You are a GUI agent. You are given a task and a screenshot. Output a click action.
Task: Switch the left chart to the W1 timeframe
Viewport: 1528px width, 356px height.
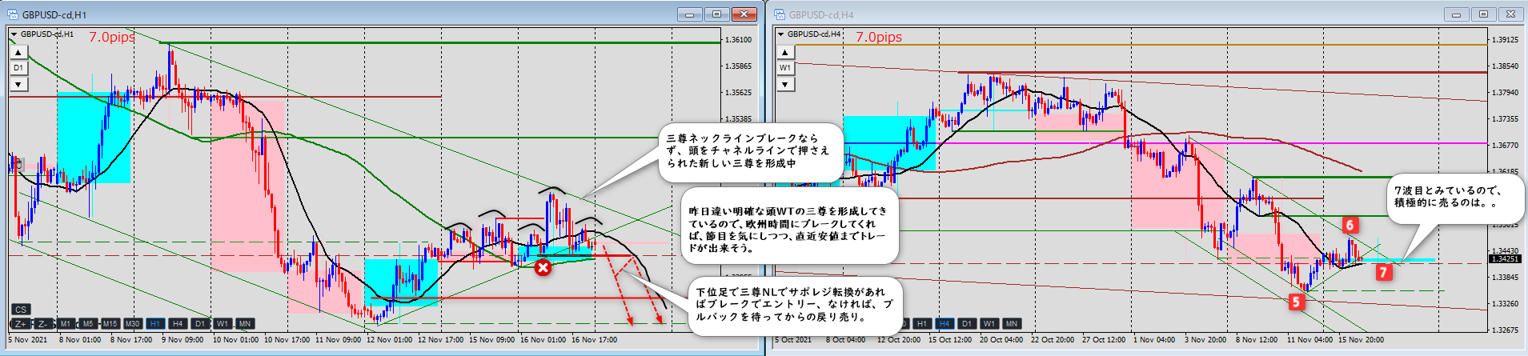223,324
